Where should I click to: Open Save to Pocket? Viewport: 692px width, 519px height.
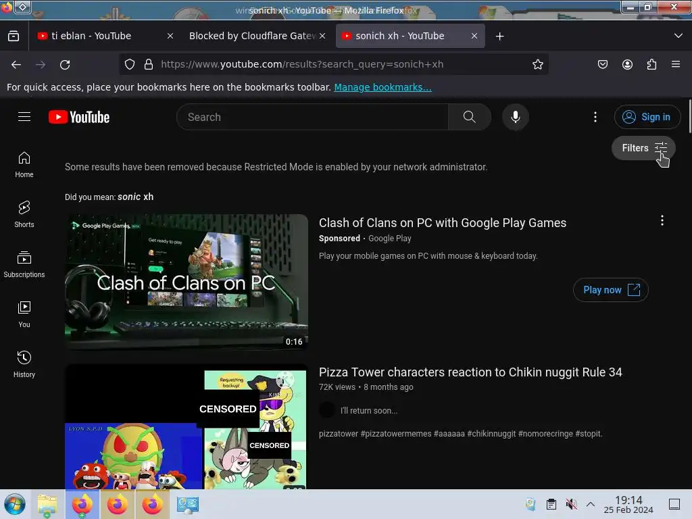coord(602,64)
